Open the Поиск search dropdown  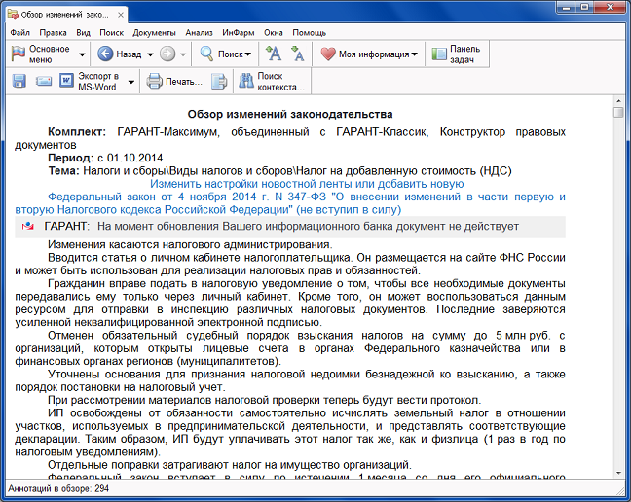click(x=224, y=54)
